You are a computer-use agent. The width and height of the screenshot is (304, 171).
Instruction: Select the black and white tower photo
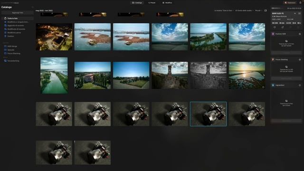click(x=208, y=76)
